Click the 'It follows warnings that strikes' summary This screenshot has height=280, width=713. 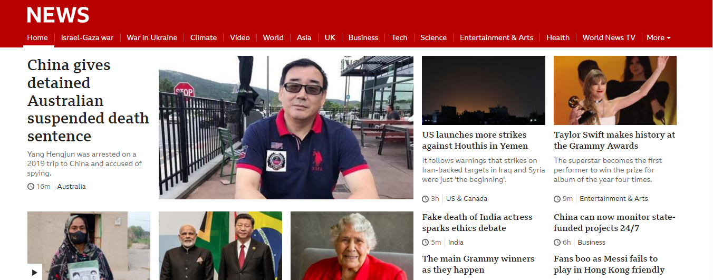tap(484, 170)
